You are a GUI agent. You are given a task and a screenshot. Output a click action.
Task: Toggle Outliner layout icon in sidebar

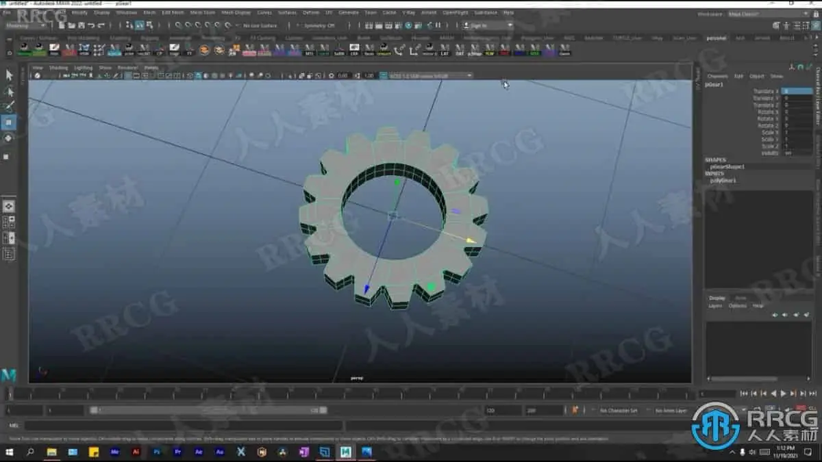point(9,254)
